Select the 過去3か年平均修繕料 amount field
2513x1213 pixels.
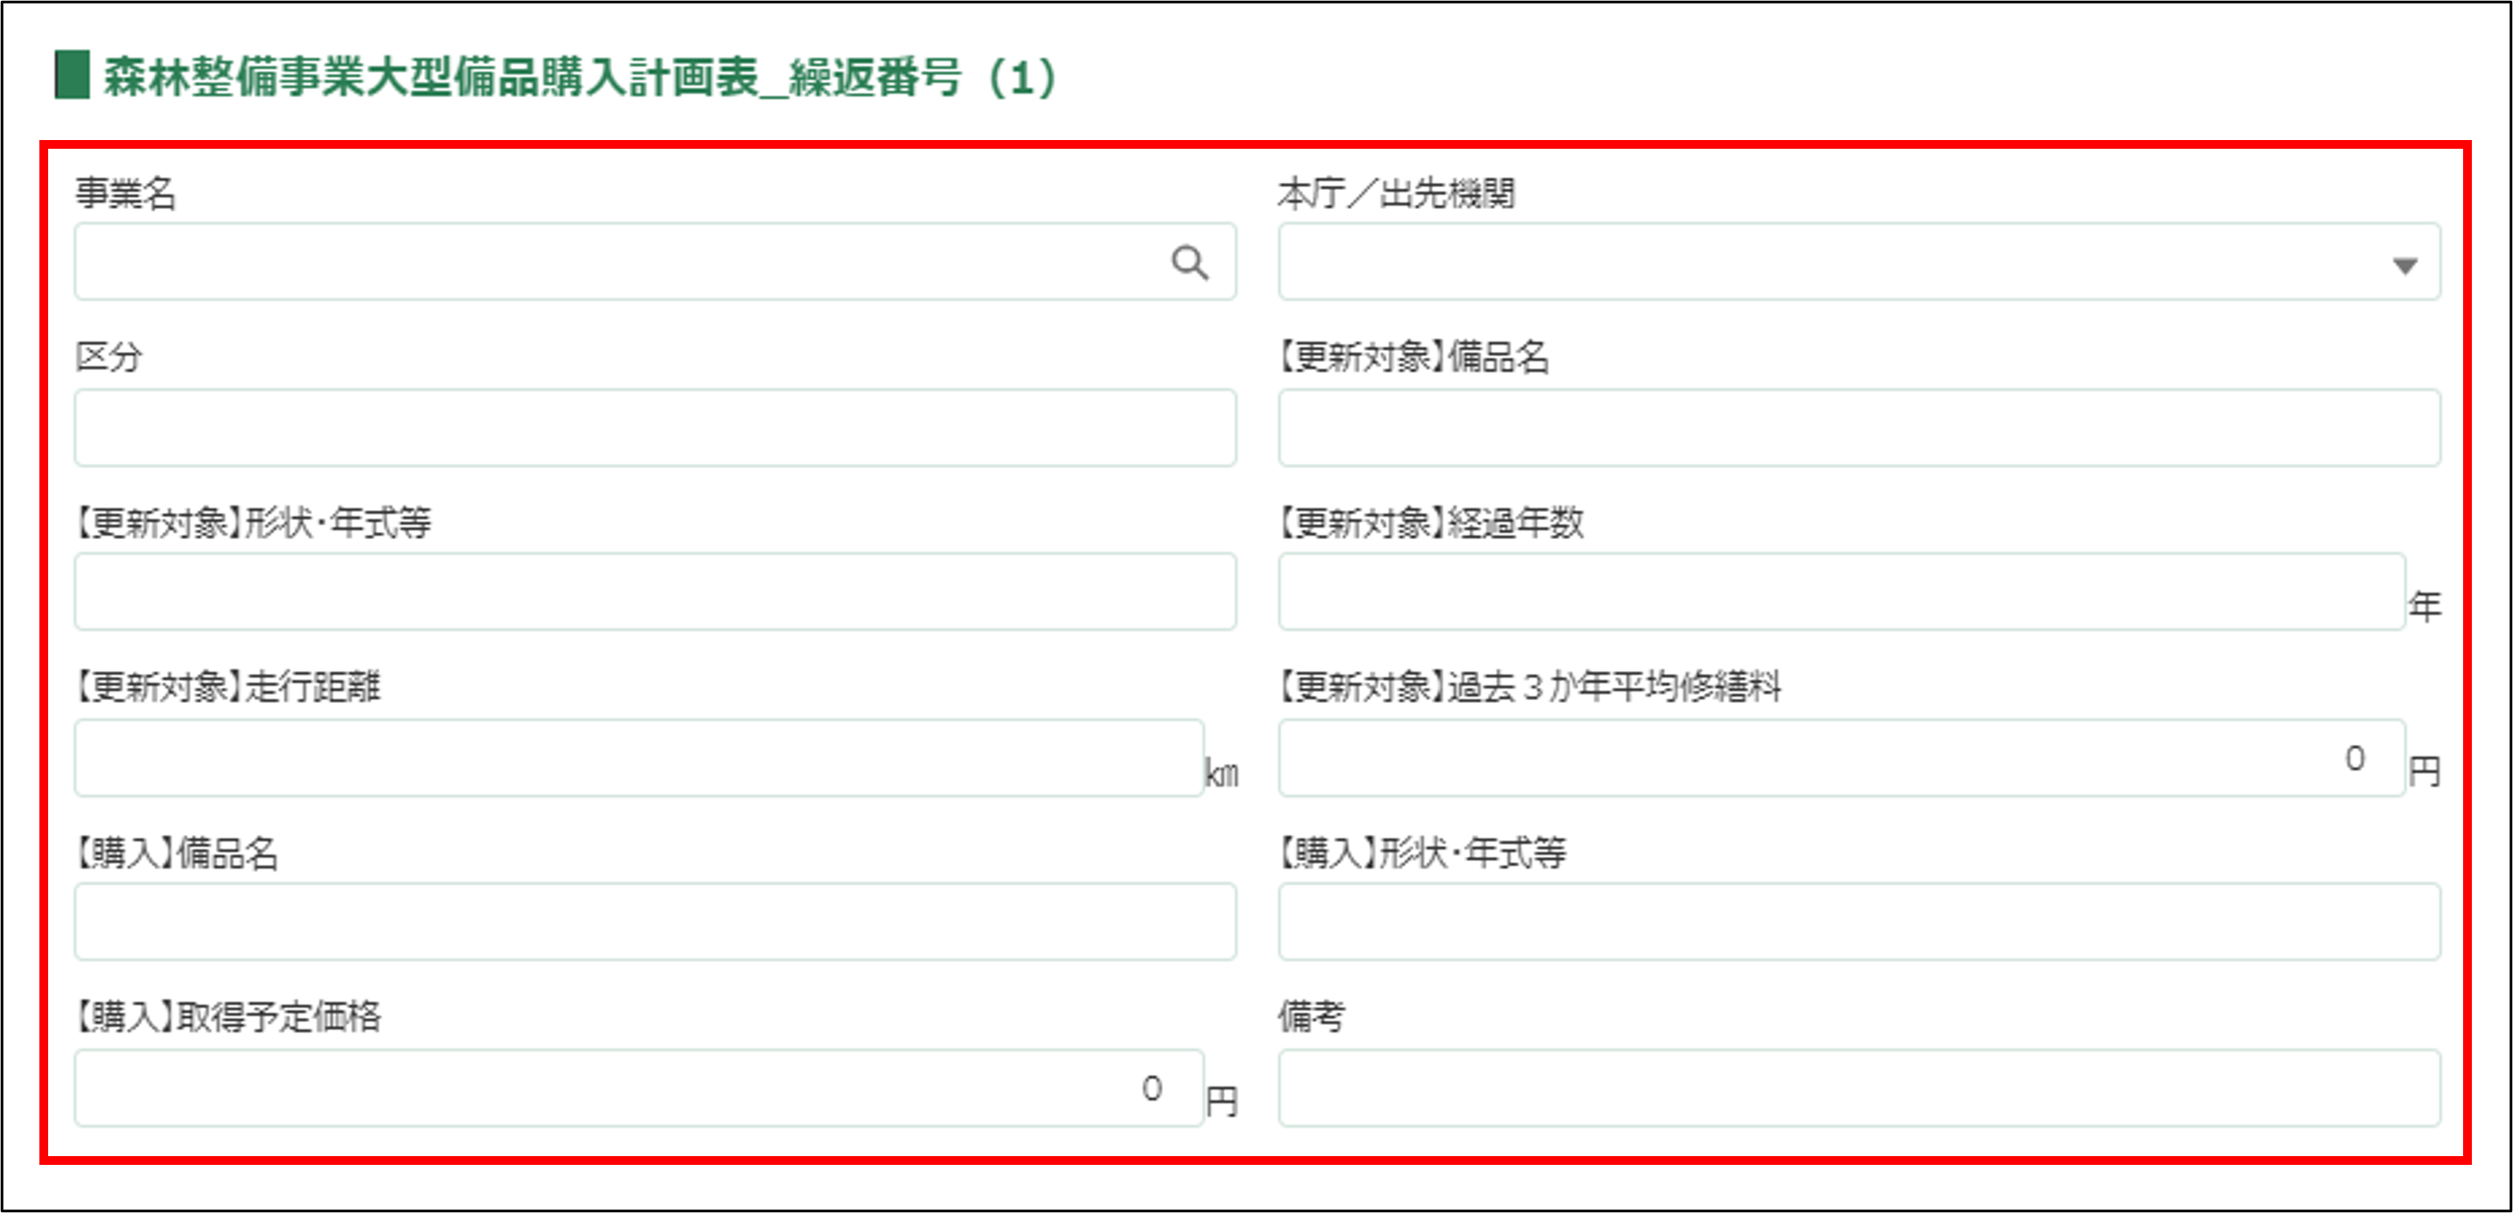1841,759
